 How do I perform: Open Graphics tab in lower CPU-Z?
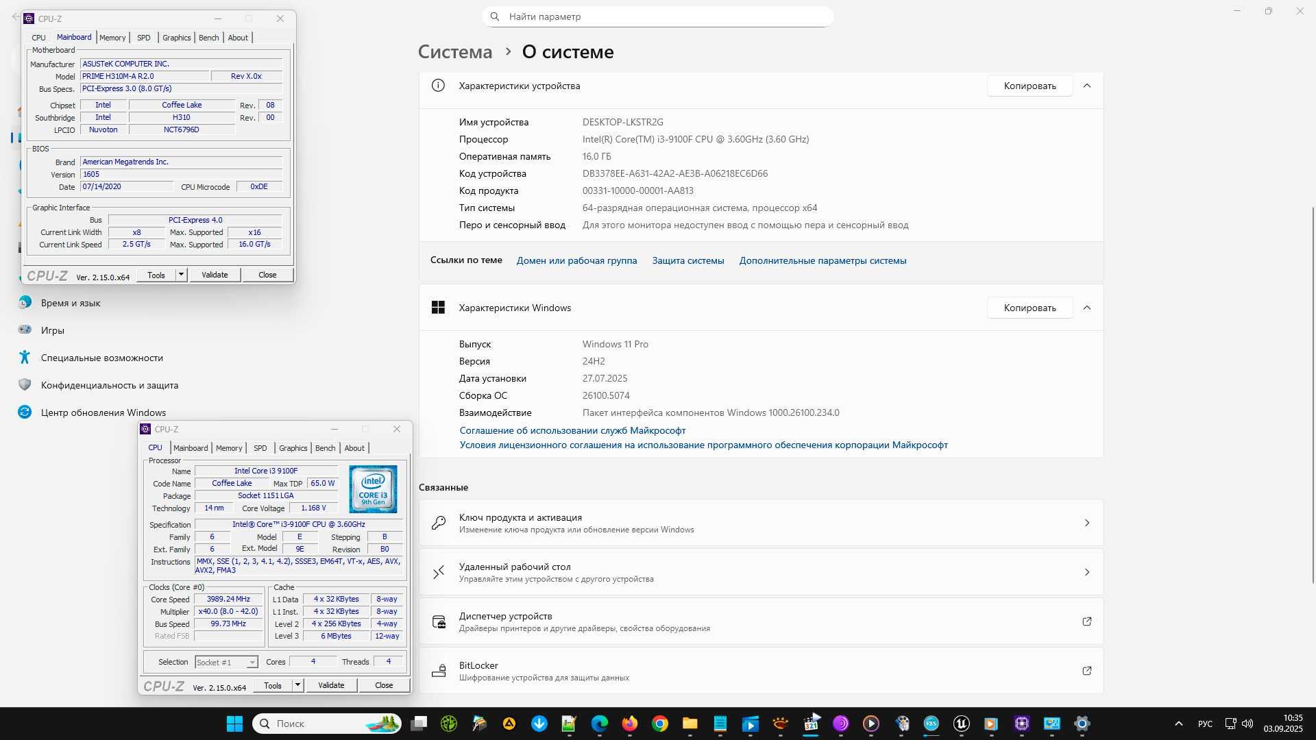tap(293, 448)
